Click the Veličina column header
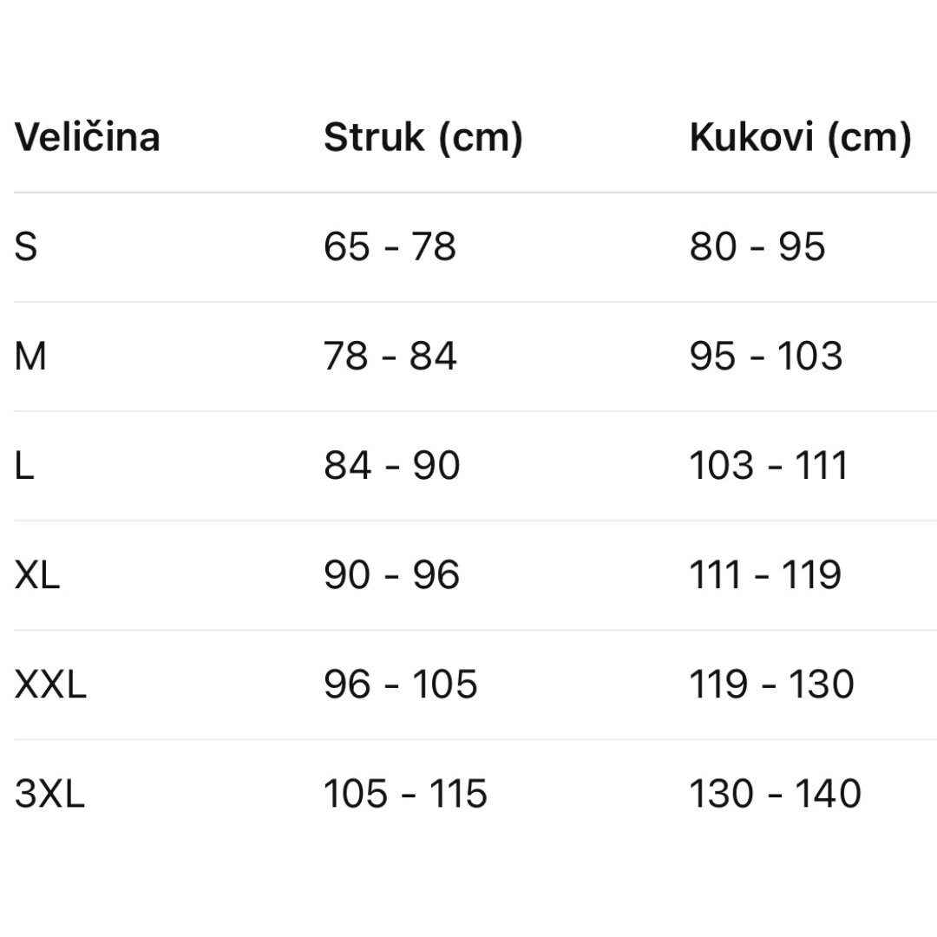 pyautogui.click(x=87, y=138)
